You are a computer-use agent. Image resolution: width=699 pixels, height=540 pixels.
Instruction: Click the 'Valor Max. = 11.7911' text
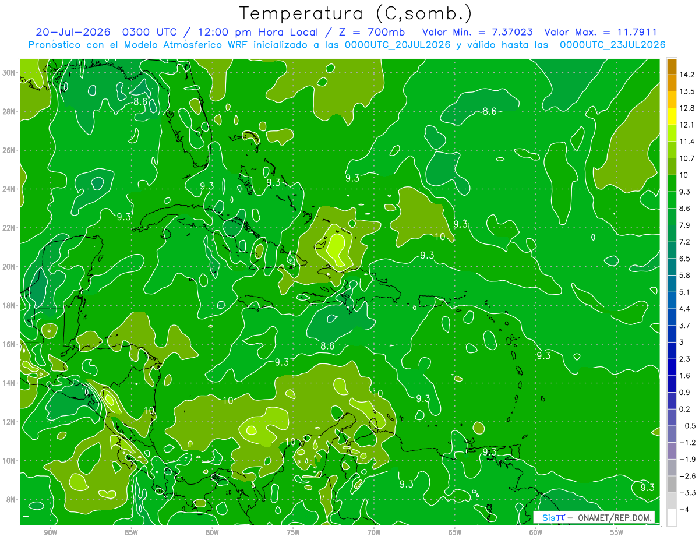click(601, 32)
